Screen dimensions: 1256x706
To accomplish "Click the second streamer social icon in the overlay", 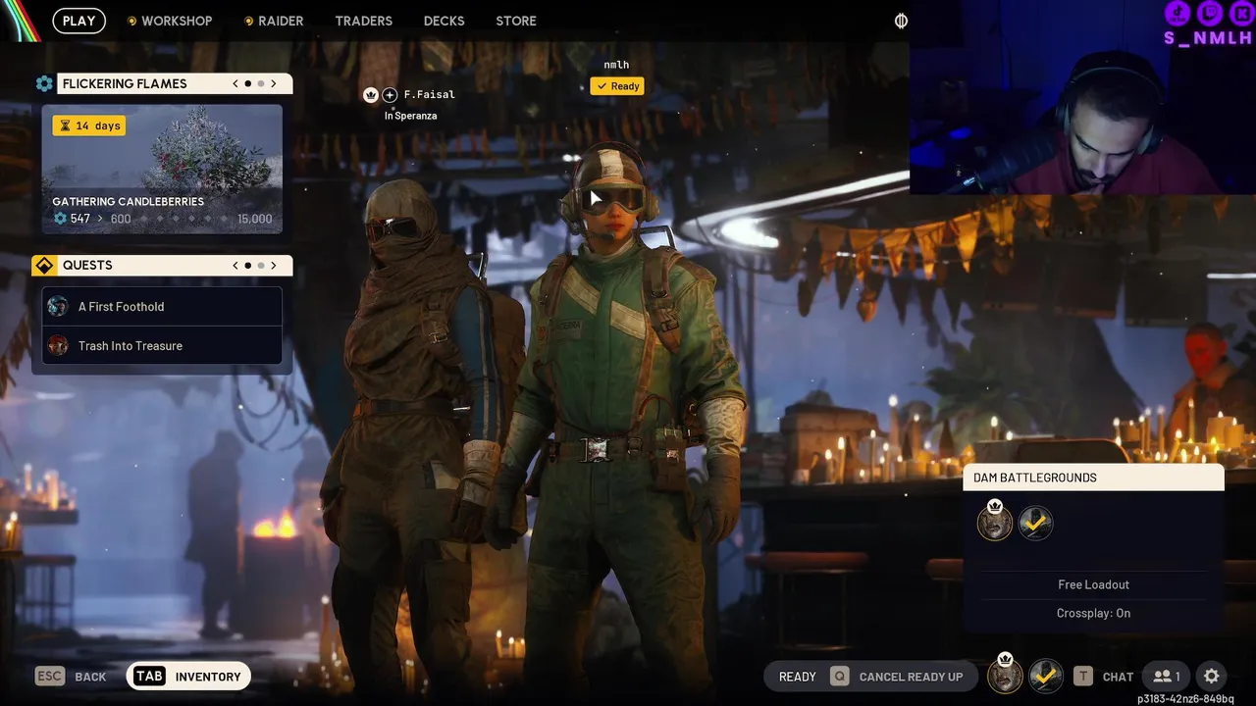I will point(1210,13).
